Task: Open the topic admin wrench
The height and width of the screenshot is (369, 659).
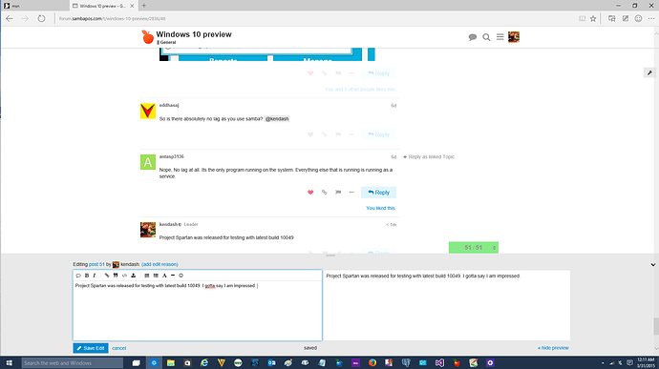Action: 649,73
